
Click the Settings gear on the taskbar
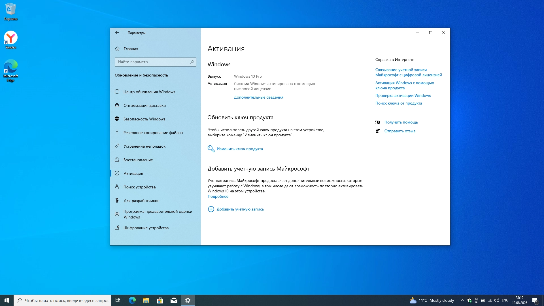(x=188, y=300)
